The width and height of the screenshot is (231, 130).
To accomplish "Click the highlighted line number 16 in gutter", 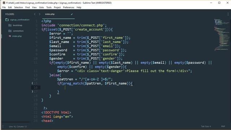I will click(36, 87).
